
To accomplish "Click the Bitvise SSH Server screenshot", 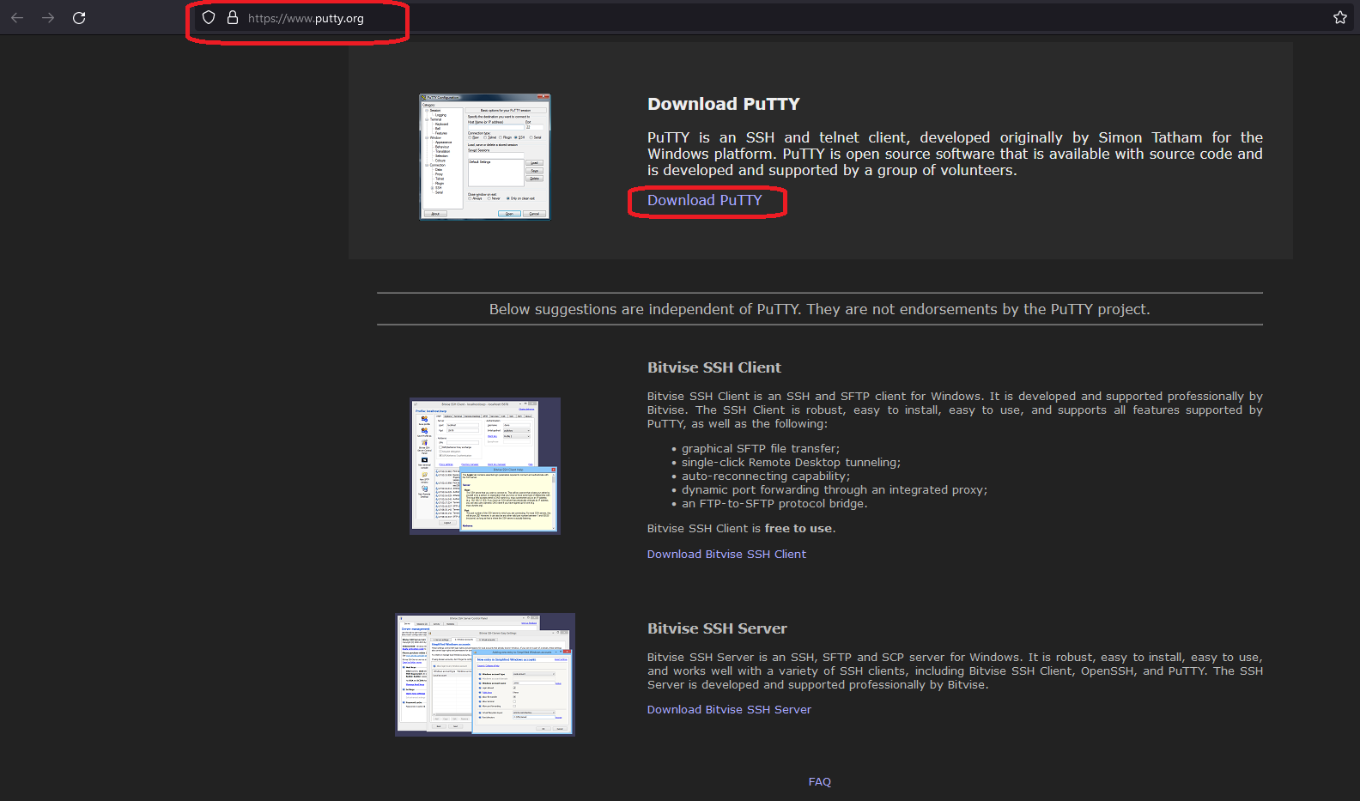I will [485, 674].
